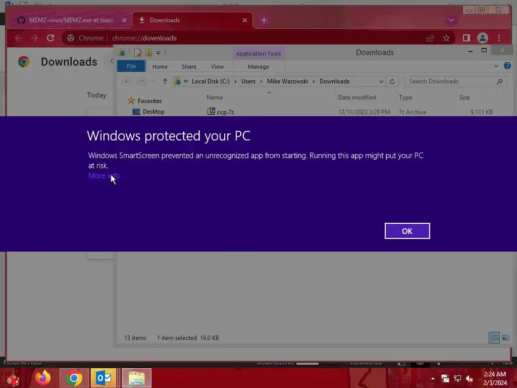Open the address bar history dropdown
This screenshot has width=517, height=388.
pyautogui.click(x=381, y=81)
